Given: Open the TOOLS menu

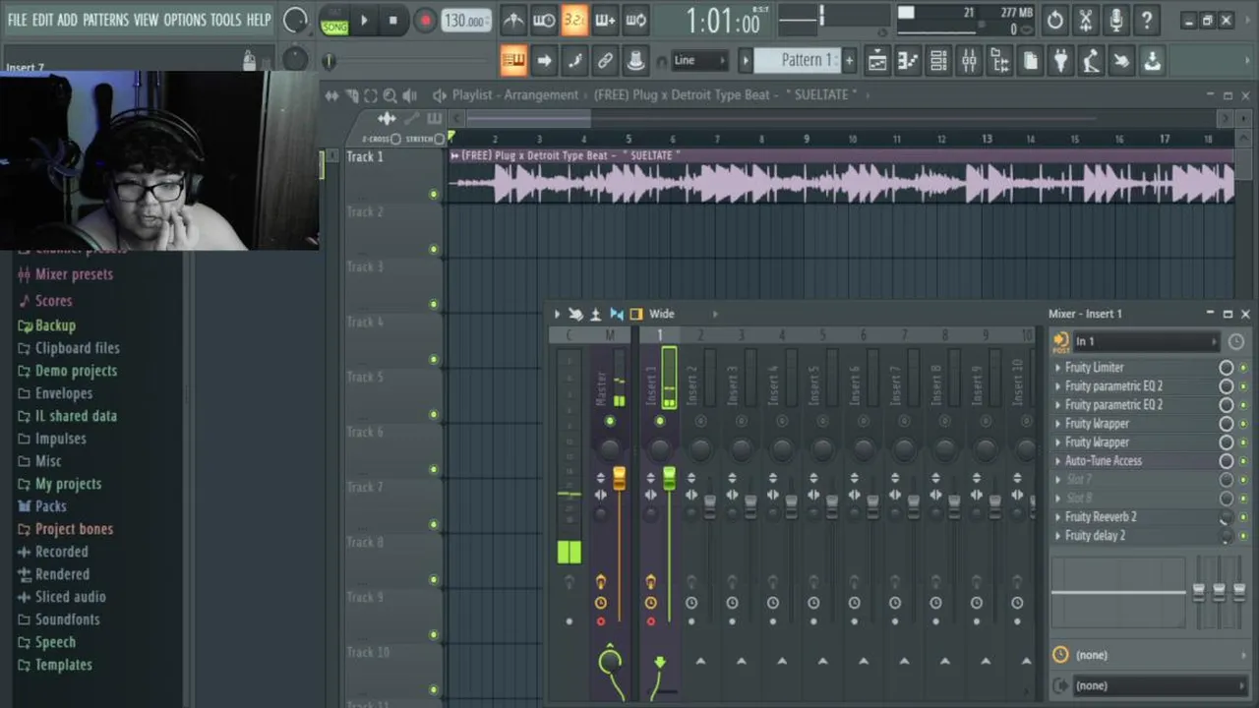Looking at the screenshot, I should pyautogui.click(x=225, y=20).
